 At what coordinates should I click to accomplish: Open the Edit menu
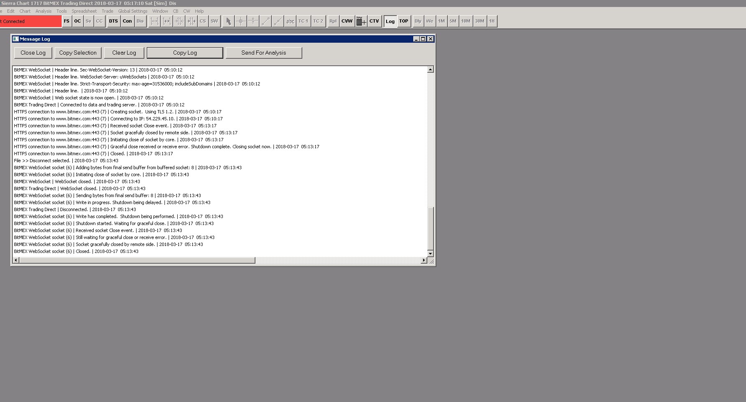(11, 11)
